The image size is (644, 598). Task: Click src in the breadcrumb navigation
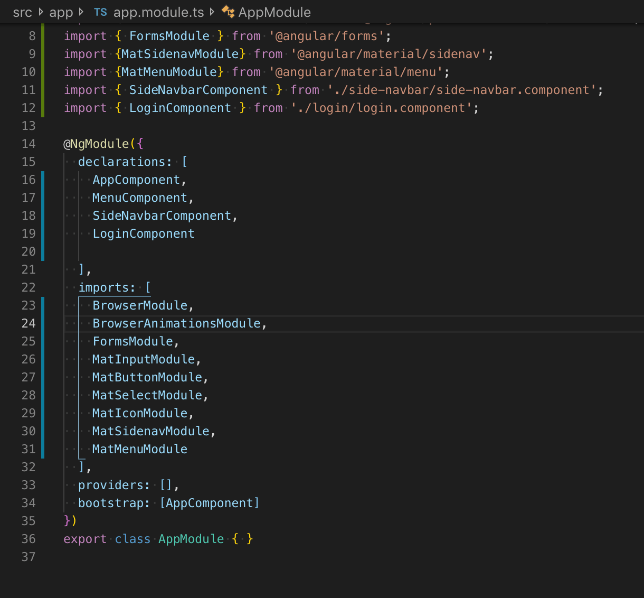[22, 12]
